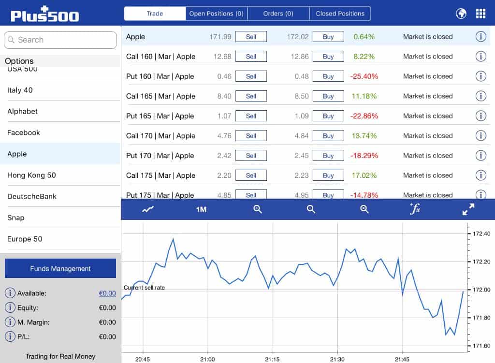Select Snap in the options list
495x363 pixels.
(60, 218)
